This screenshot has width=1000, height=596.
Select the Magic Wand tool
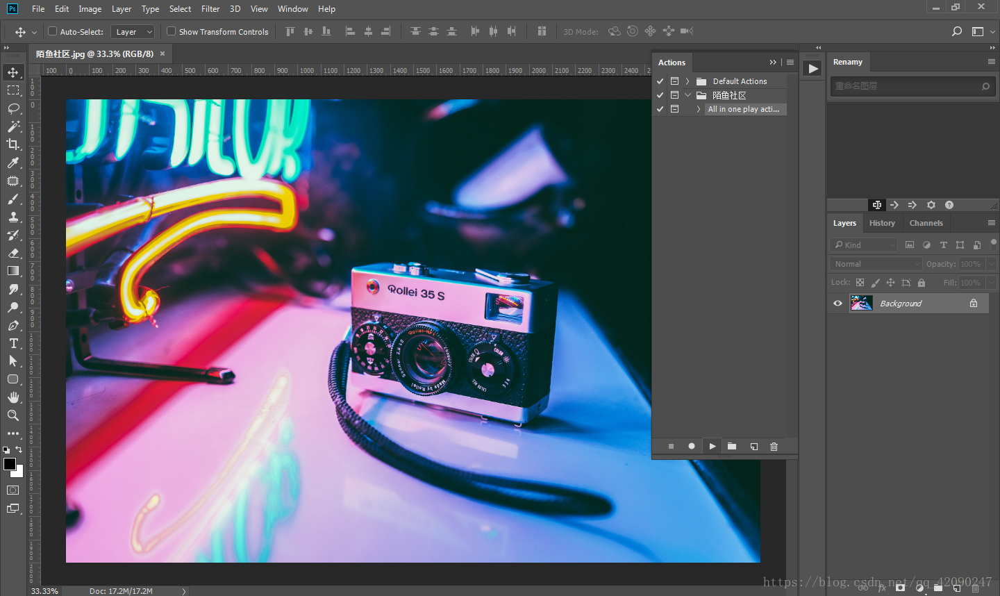[x=13, y=126]
